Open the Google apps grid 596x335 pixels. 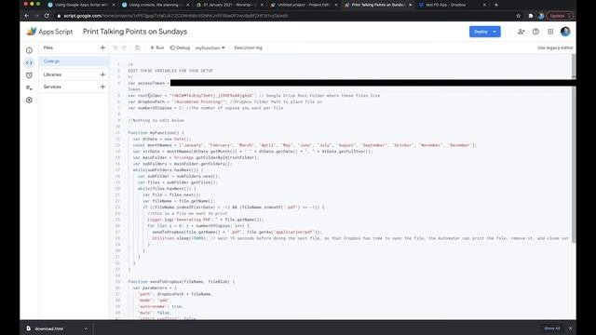tap(550, 32)
